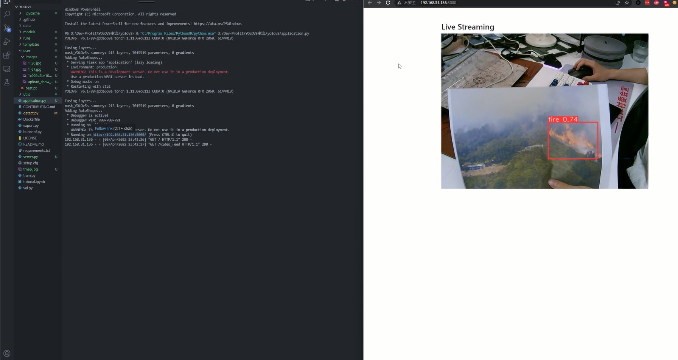The height and width of the screenshot is (360, 678).
Task: Open the Explorer view in activity bar
Action: pos(7,2)
